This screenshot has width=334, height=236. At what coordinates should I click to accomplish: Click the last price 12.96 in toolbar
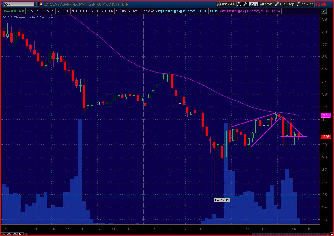321,4
